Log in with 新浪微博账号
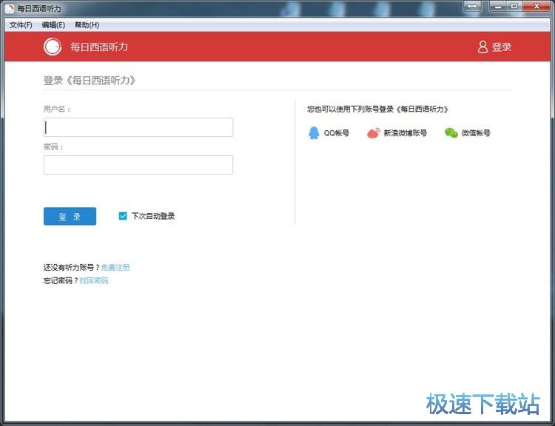This screenshot has height=426, width=555. pos(397,133)
